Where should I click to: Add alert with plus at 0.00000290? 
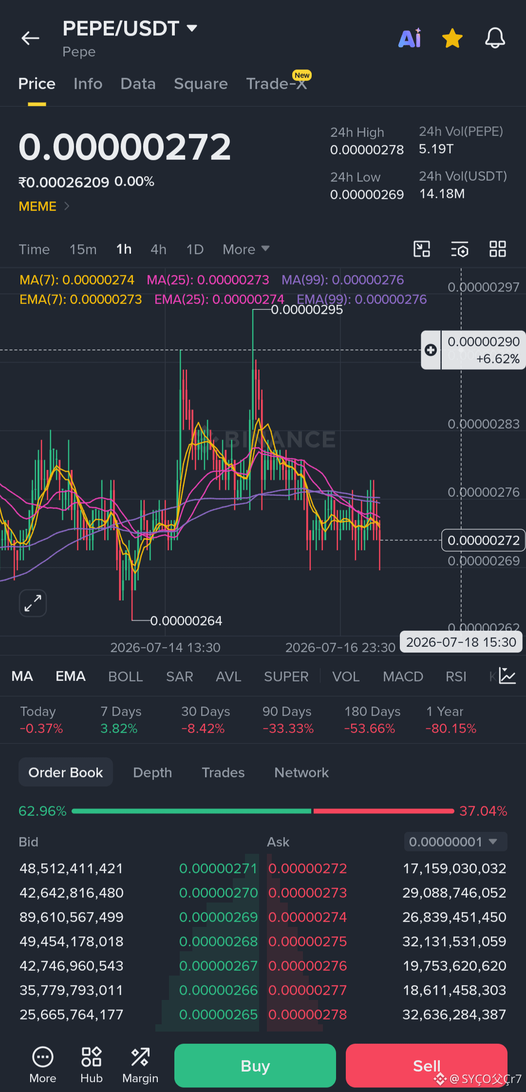coord(431,350)
